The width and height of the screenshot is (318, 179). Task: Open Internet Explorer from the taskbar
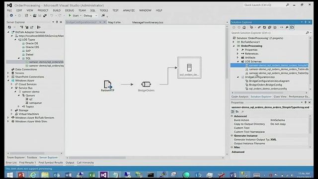tap(33, 175)
